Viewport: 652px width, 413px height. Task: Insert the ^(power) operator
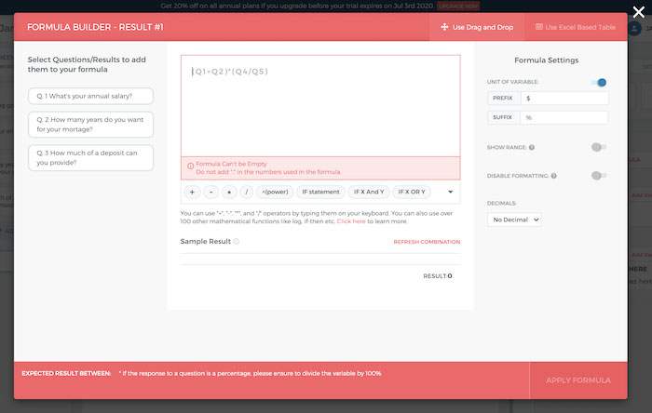275,192
